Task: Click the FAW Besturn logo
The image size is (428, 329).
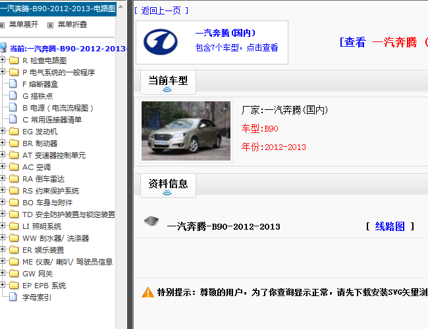Action: coord(161,42)
